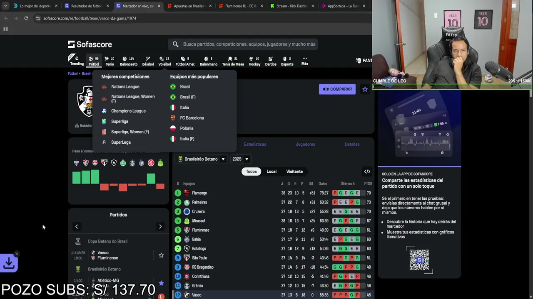This screenshot has width=533, height=299.
Task: Favorite the Vasco vs Fluminense match
Action: (x=161, y=255)
